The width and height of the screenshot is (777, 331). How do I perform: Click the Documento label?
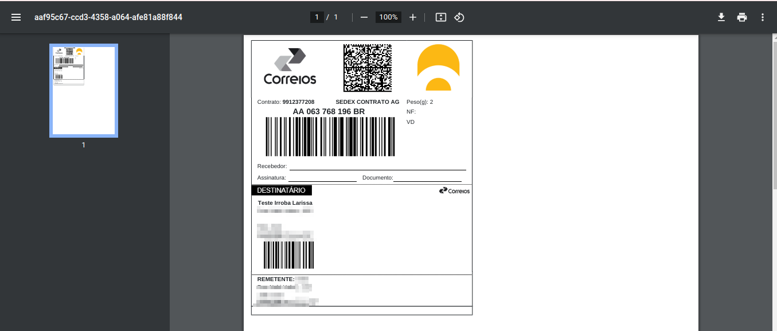[x=377, y=178]
